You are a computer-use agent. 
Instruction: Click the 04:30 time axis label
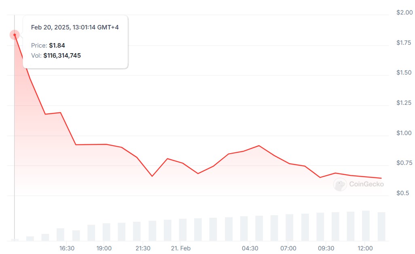[250, 248]
